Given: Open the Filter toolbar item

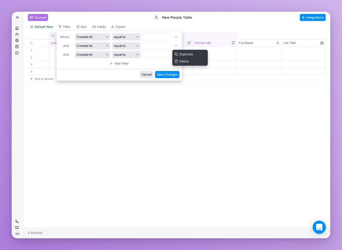Looking at the screenshot, I should [x=64, y=27].
